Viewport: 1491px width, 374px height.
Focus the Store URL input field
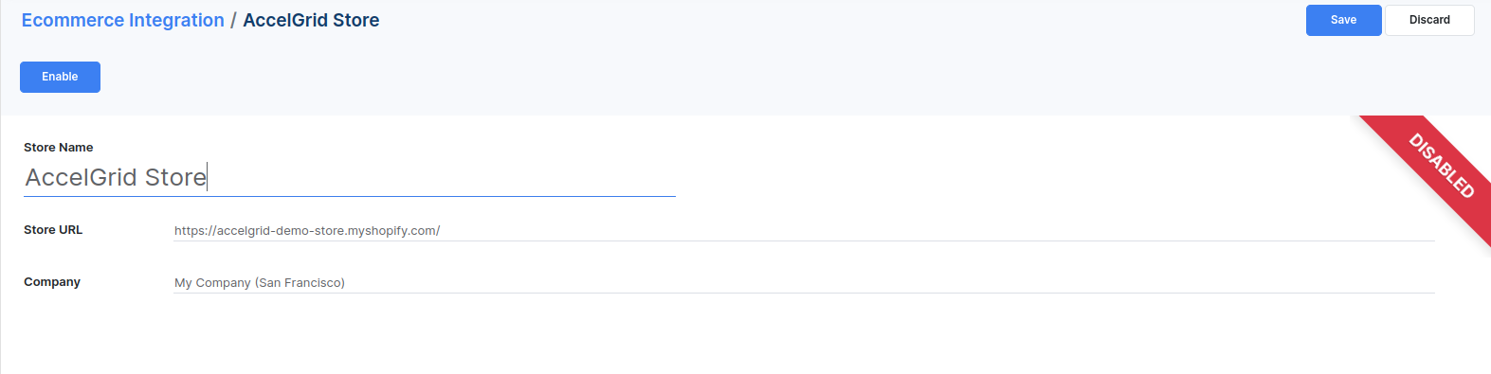point(804,230)
